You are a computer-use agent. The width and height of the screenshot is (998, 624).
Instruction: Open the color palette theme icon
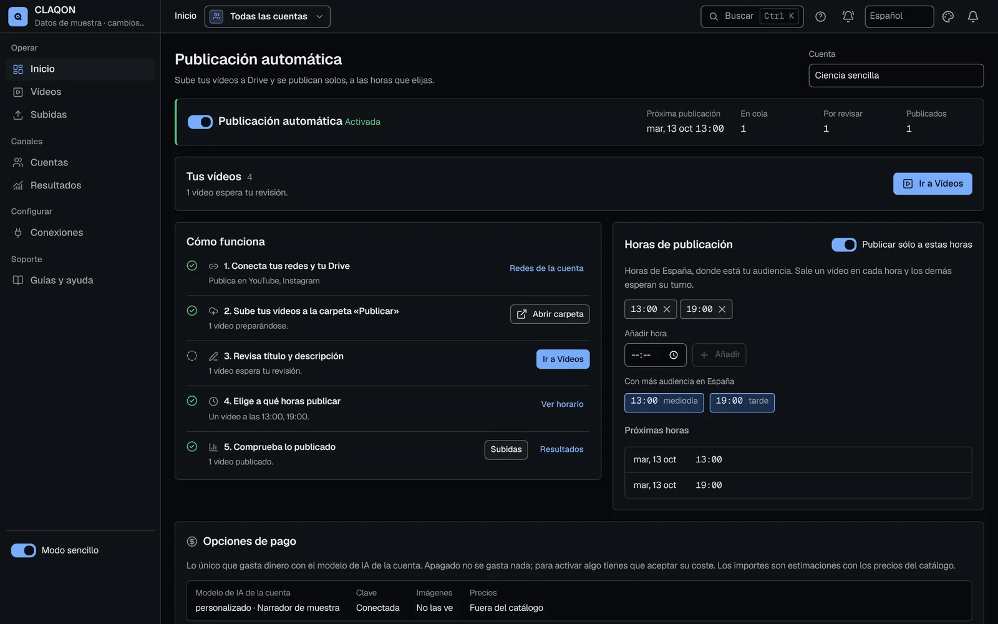tap(947, 17)
